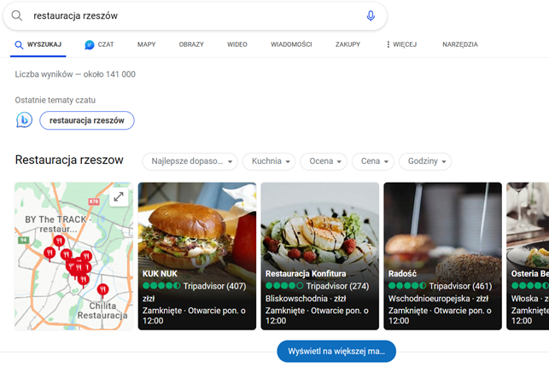
Task: Click the microphone voice search icon
Action: click(371, 16)
